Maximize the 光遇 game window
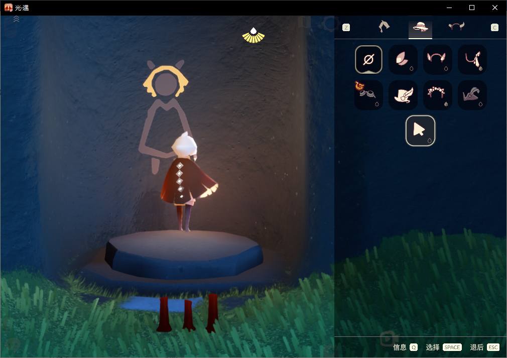 coord(472,8)
